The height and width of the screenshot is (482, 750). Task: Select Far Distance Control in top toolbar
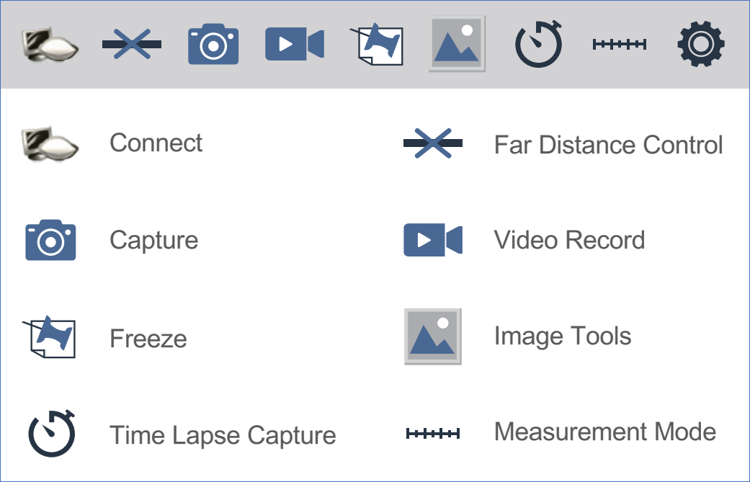click(x=131, y=45)
